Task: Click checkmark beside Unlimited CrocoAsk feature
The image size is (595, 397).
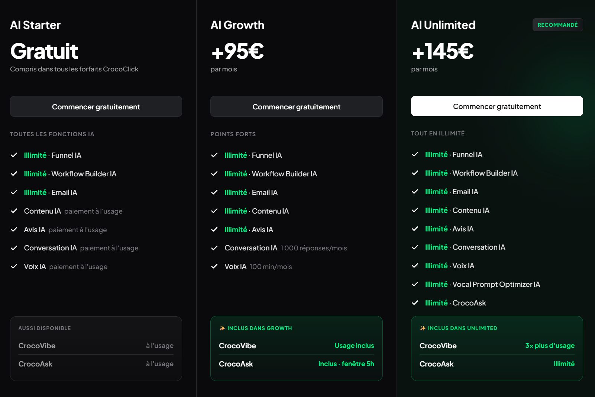Action: [x=415, y=303]
